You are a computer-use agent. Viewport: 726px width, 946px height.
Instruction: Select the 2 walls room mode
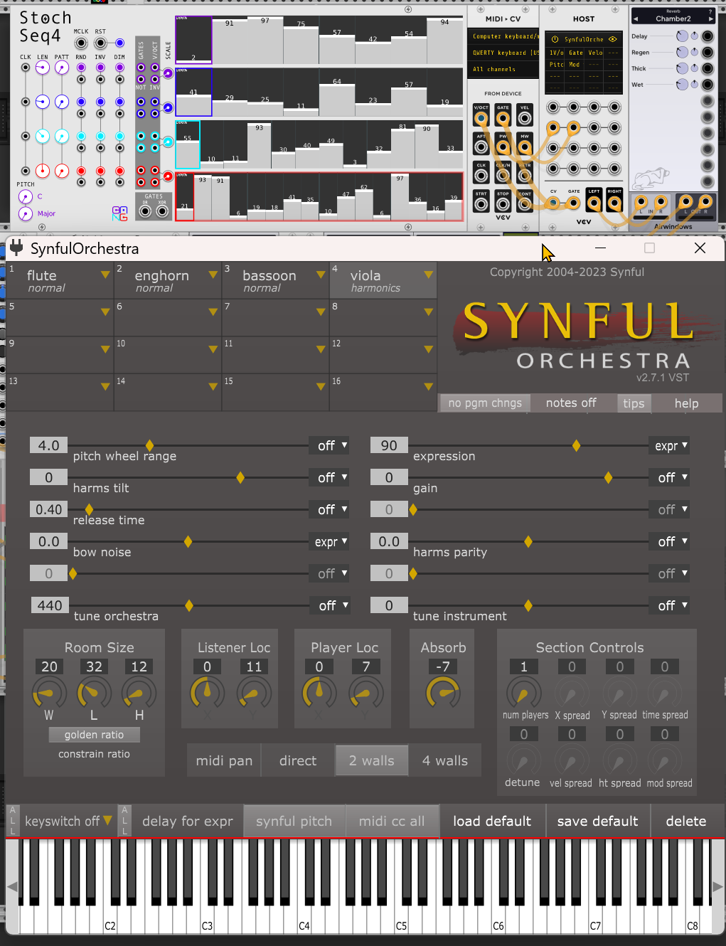(372, 760)
